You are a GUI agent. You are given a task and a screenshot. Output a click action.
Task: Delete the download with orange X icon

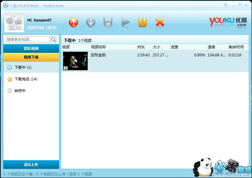tap(160, 22)
